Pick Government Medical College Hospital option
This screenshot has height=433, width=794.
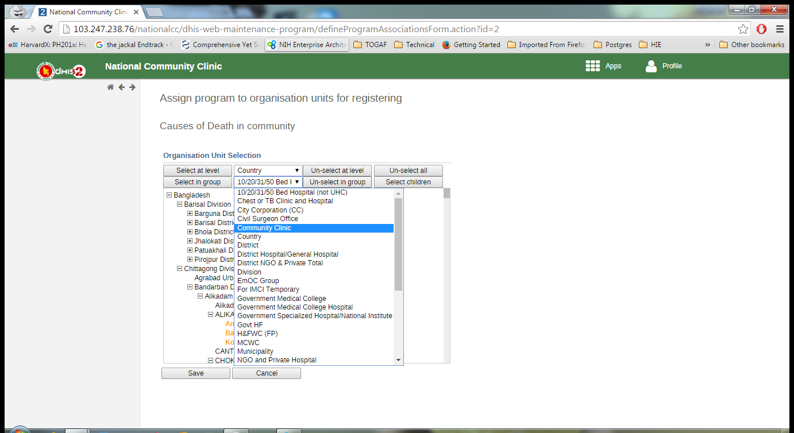pos(295,307)
